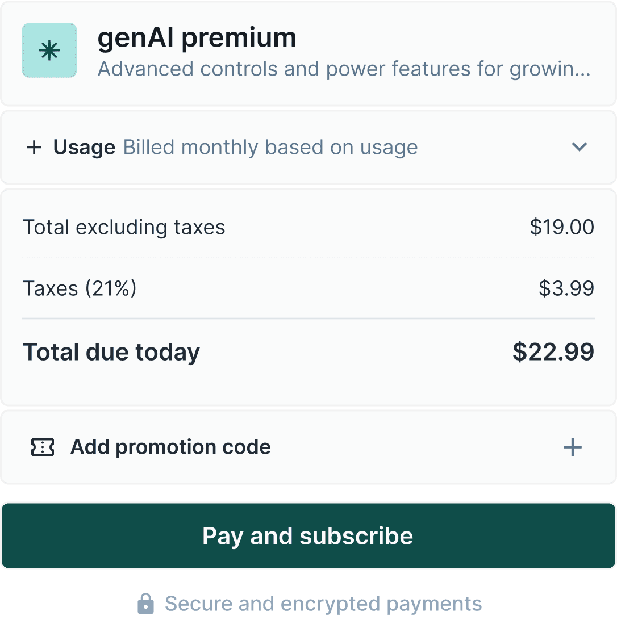Click the lock icon below the pay button
Screen dimensions: 617x620
[146, 604]
